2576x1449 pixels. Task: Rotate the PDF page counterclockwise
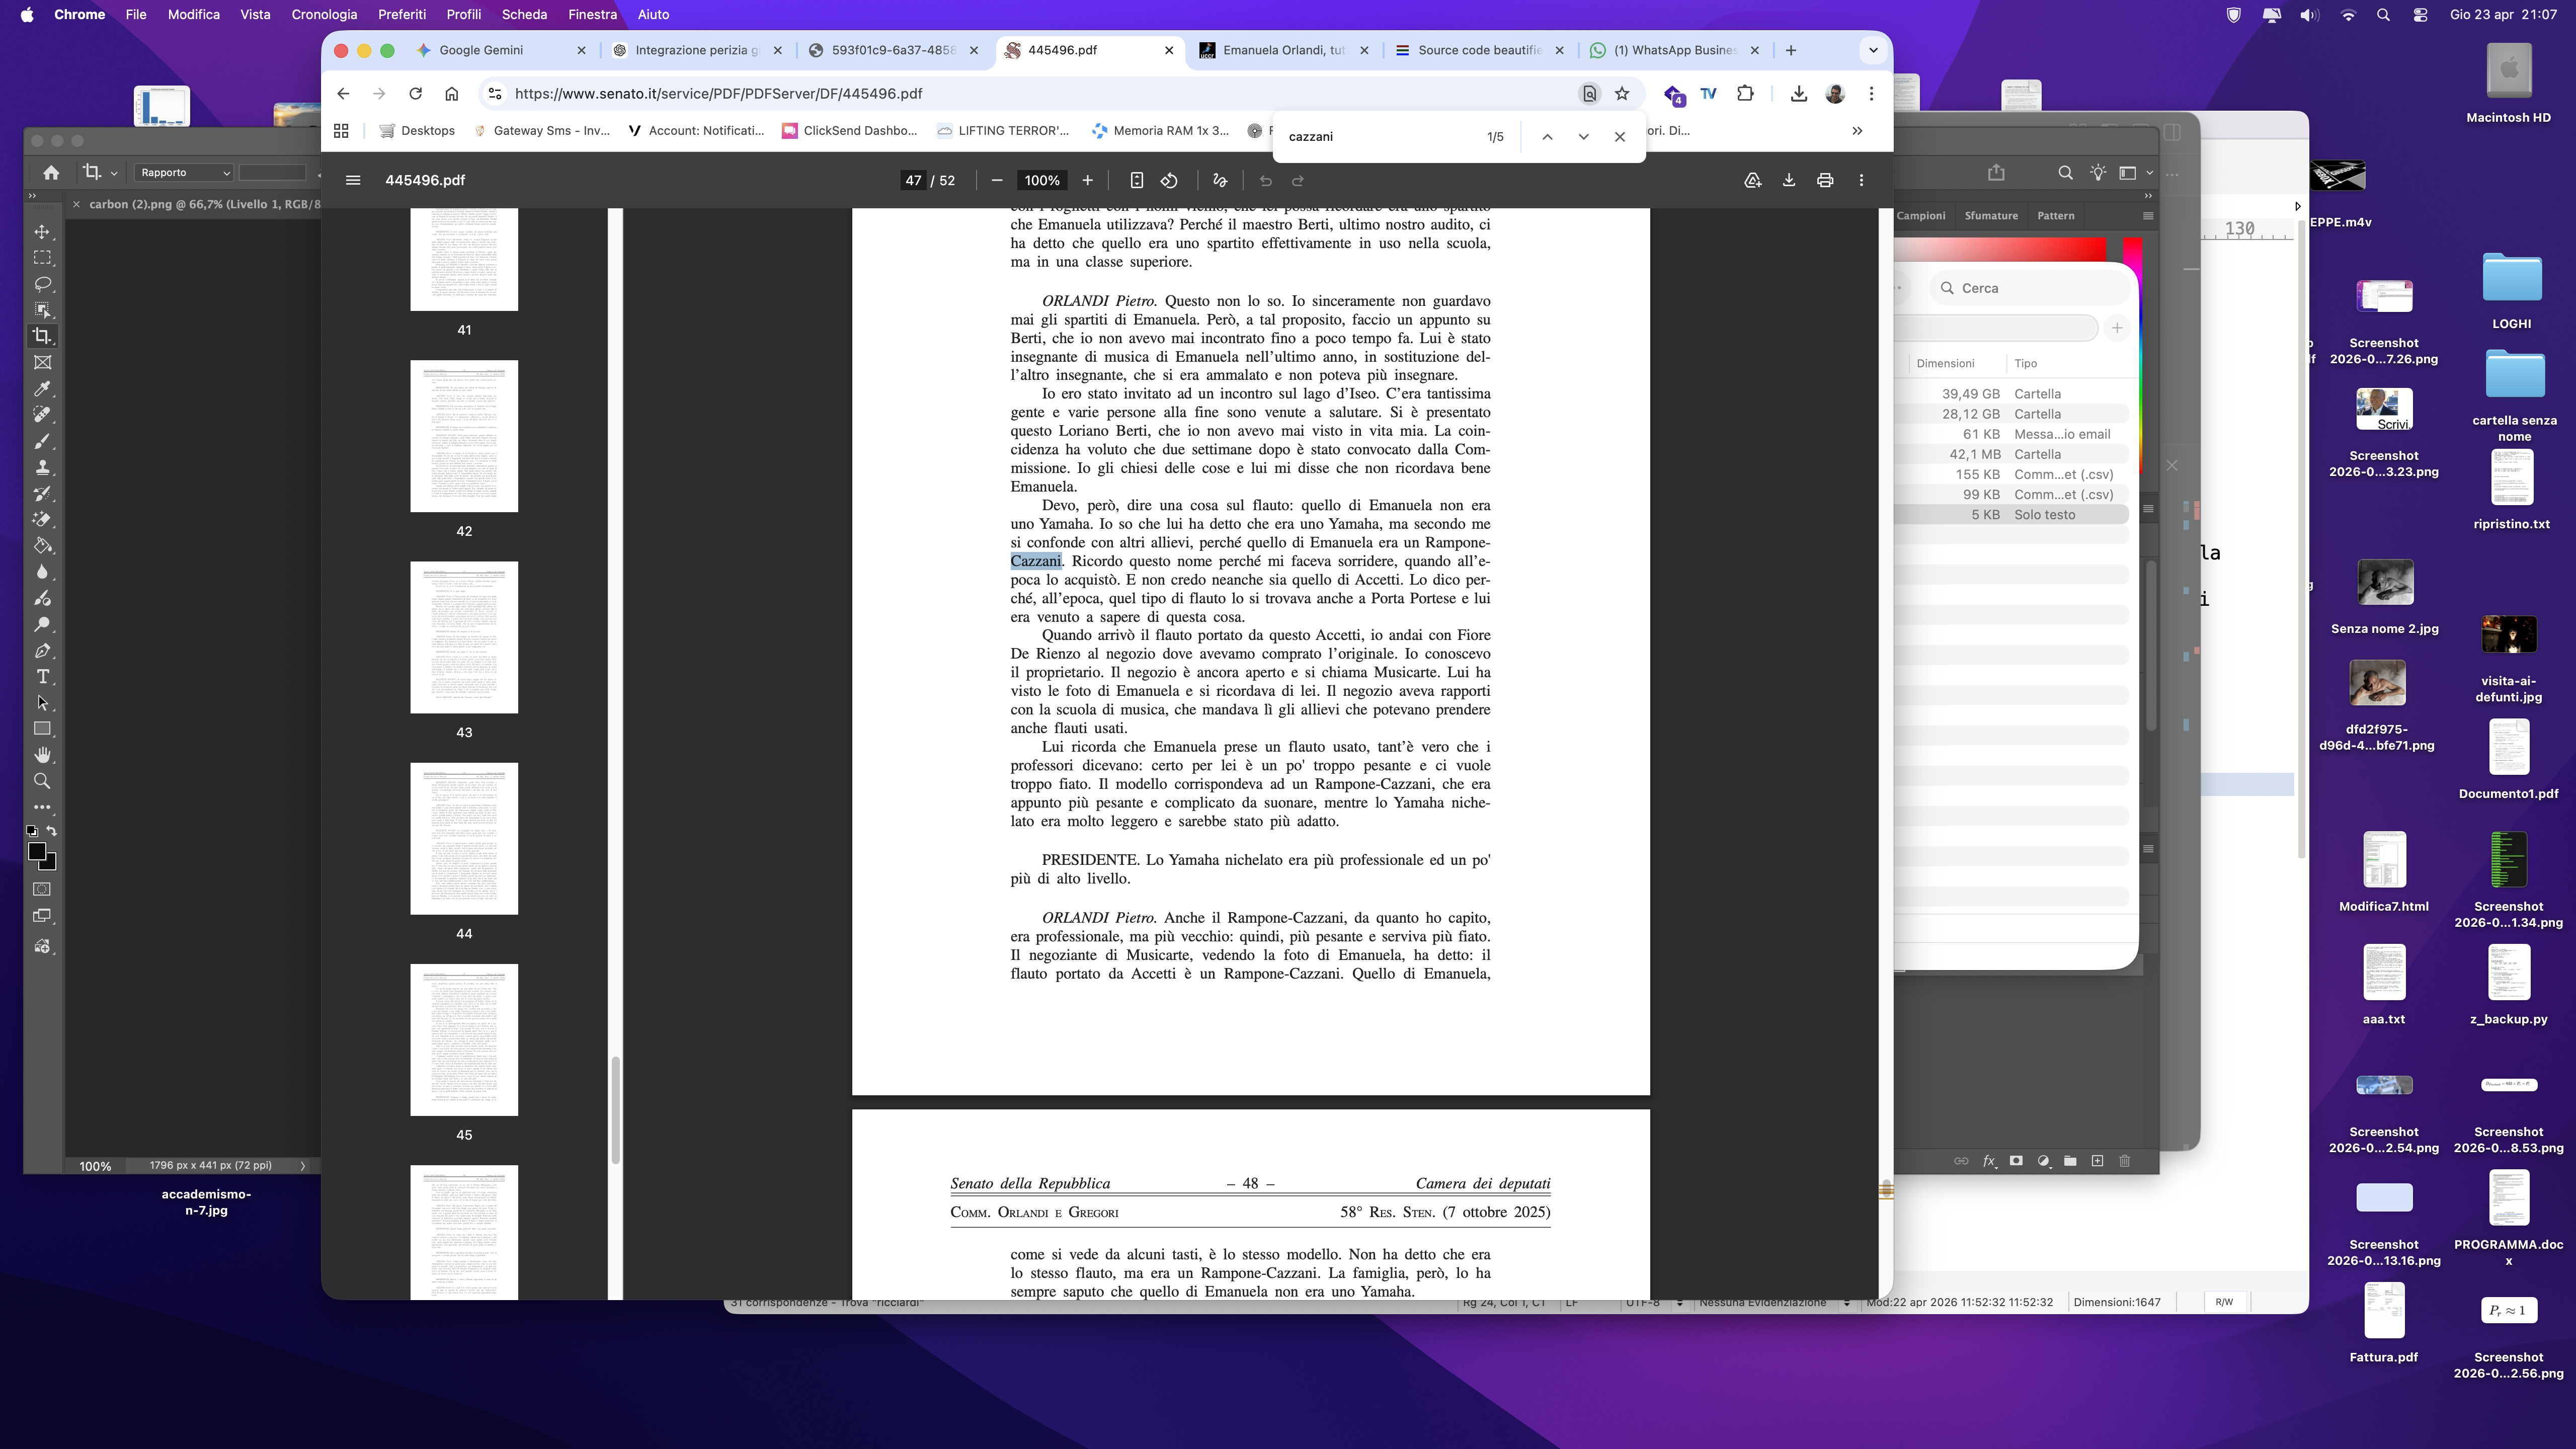(x=1169, y=180)
